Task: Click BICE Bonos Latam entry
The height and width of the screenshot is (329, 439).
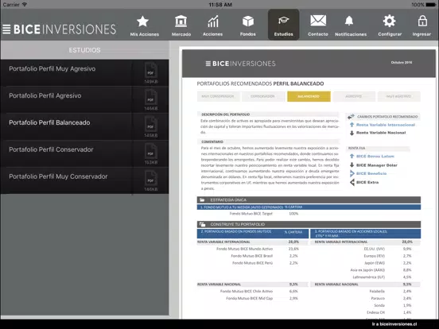Action: (x=372, y=156)
